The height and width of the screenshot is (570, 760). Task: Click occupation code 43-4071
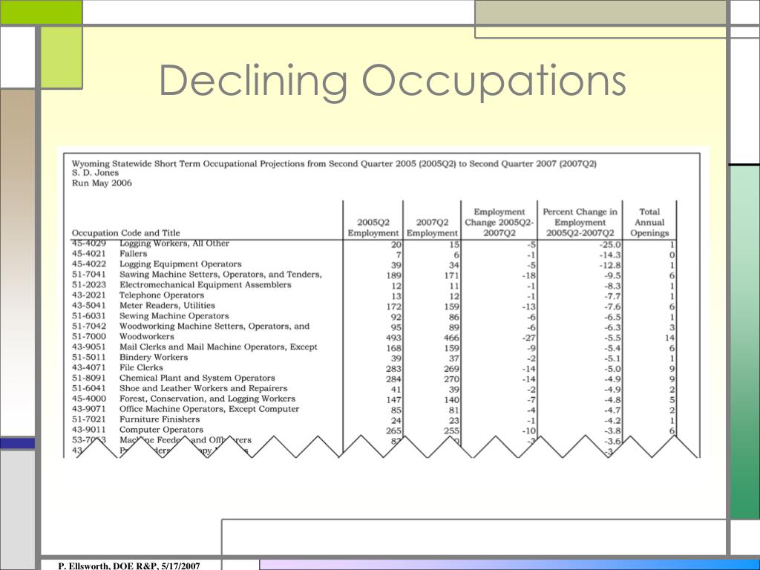click(89, 367)
